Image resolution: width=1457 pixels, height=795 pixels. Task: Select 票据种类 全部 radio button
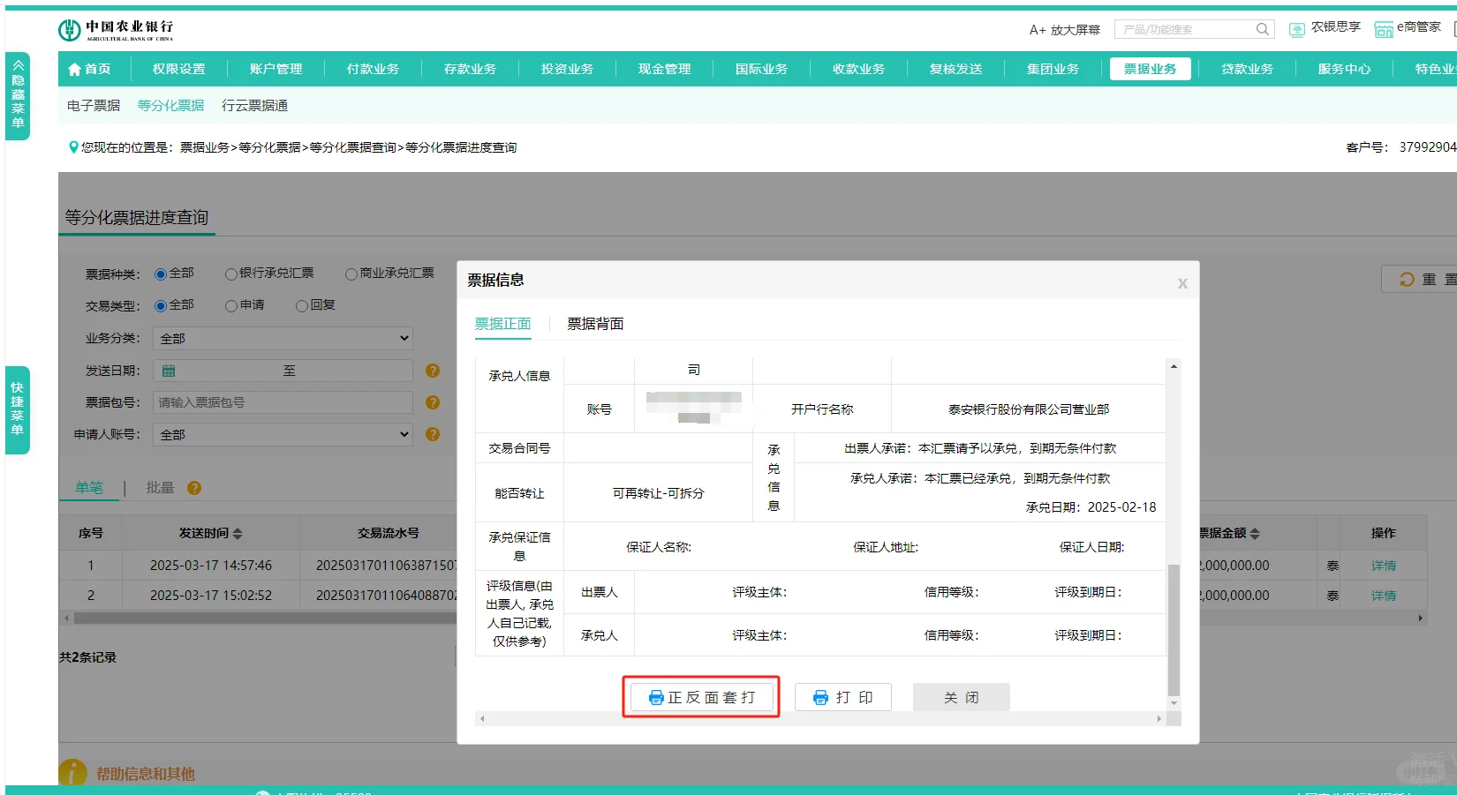click(161, 274)
